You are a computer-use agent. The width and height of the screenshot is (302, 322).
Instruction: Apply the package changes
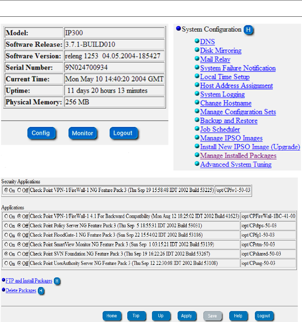click(x=187, y=316)
